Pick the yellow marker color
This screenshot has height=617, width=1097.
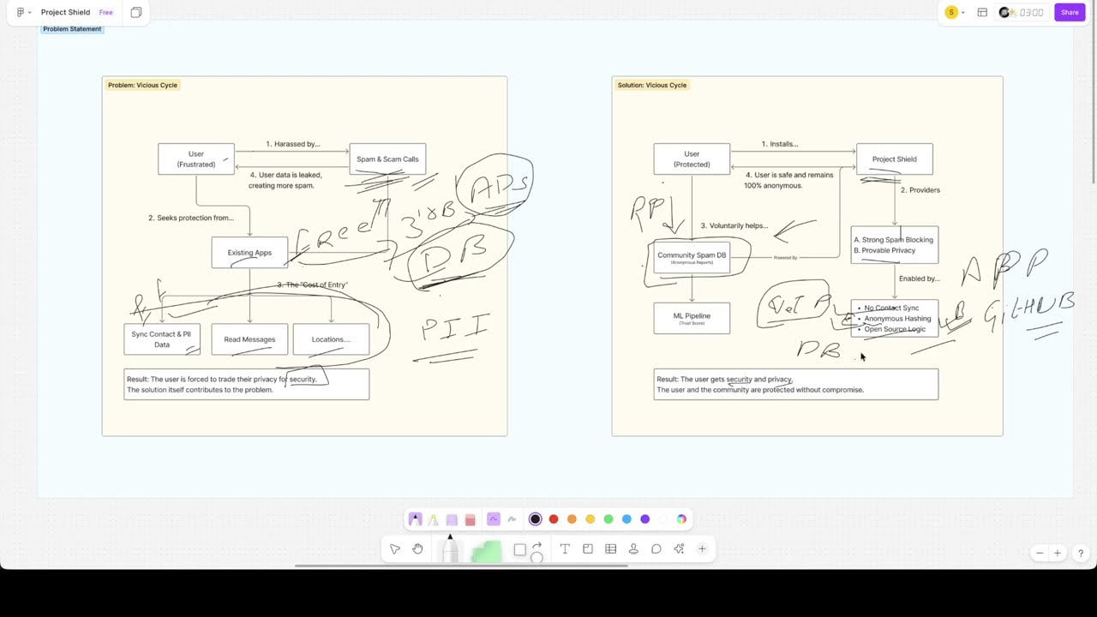(x=590, y=519)
